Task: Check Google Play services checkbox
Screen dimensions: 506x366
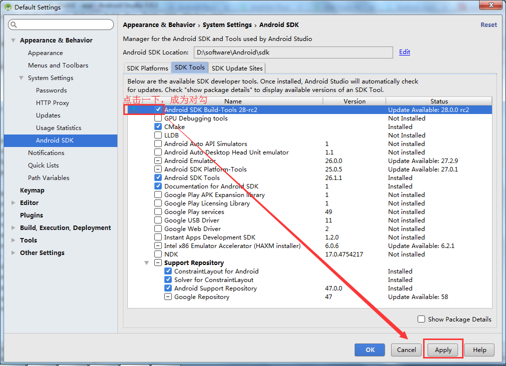Action: tap(158, 211)
